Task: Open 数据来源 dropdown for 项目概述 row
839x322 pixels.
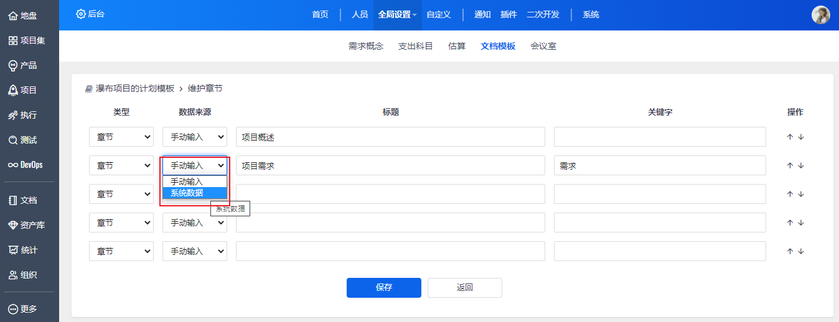Action: [x=195, y=137]
